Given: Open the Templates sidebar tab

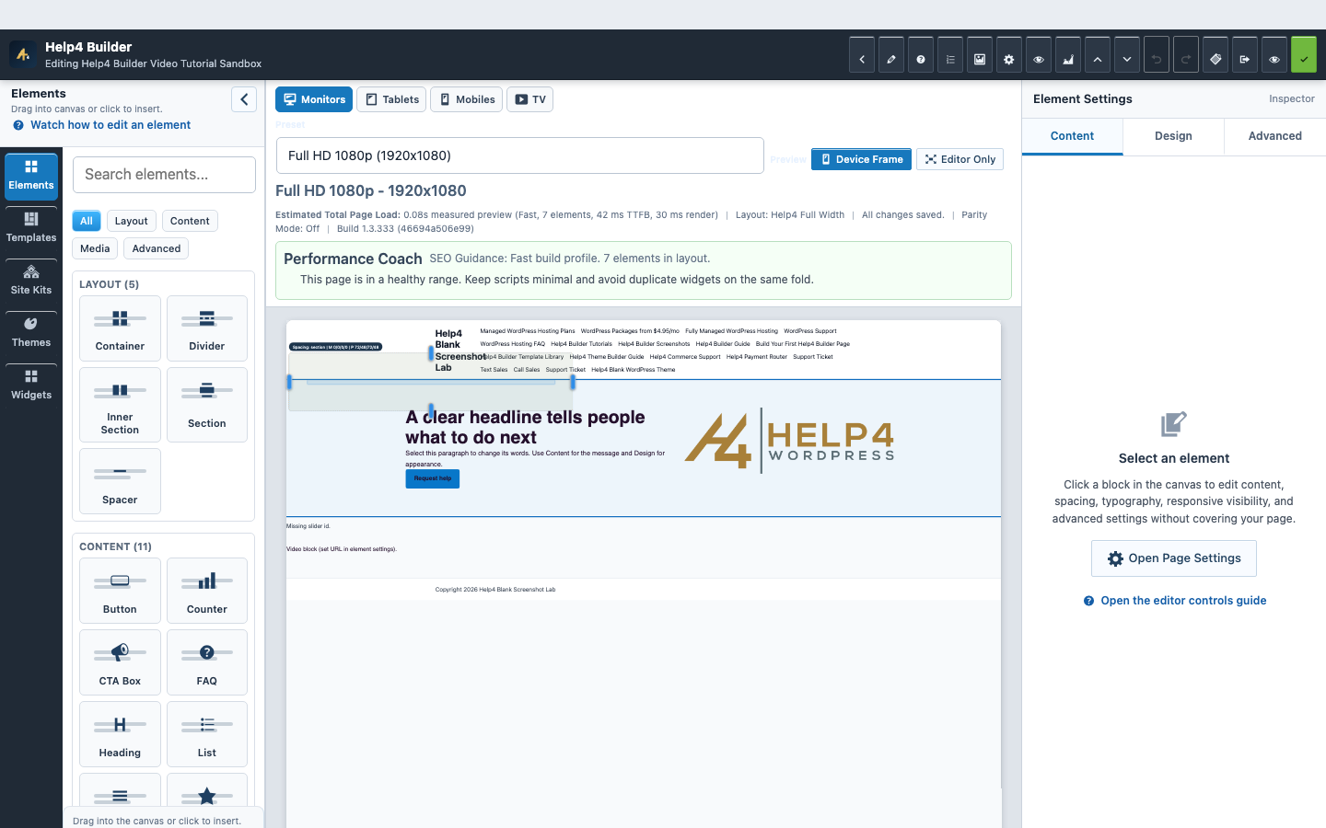Looking at the screenshot, I should tap(31, 228).
